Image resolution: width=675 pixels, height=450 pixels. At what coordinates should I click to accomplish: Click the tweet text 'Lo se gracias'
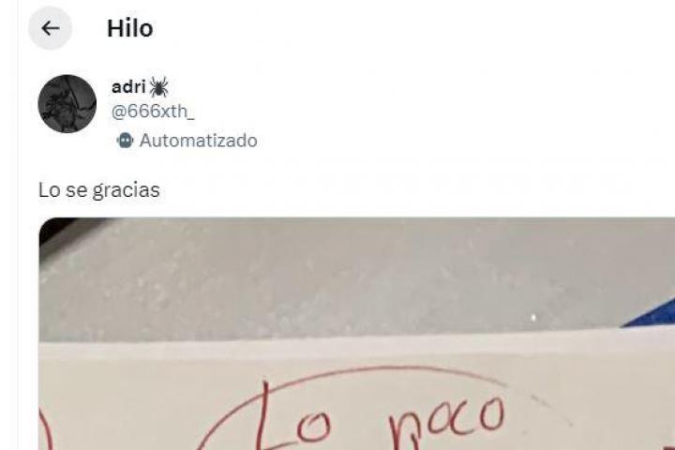pyautogui.click(x=99, y=190)
